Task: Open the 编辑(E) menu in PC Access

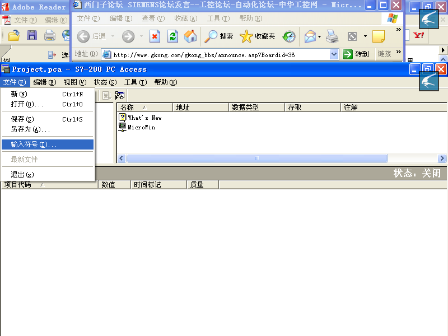Action: coord(45,82)
